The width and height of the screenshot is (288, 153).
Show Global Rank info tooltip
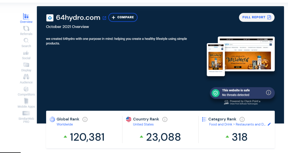tap(85, 119)
